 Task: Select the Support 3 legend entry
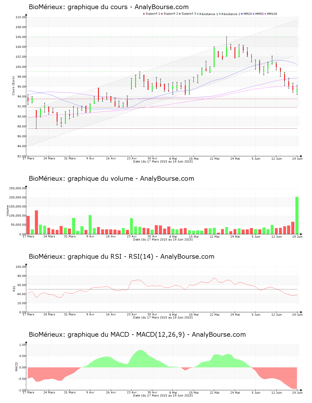188,14
